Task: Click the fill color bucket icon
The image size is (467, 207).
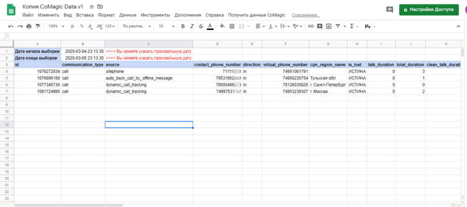Action: (x=222, y=26)
